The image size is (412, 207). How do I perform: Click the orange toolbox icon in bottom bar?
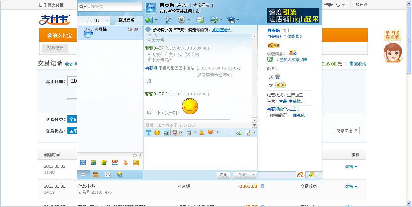pos(96,174)
